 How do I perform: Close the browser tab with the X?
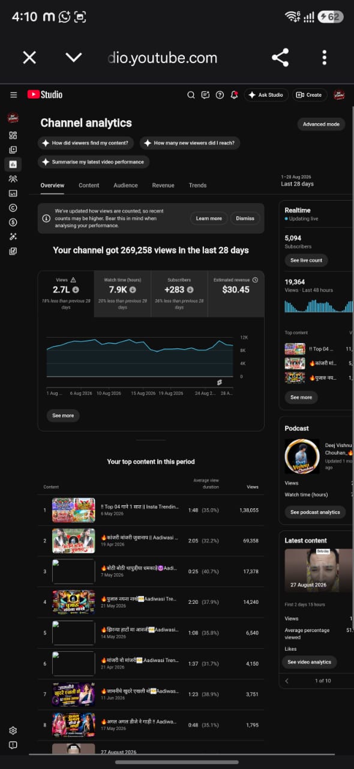[29, 58]
